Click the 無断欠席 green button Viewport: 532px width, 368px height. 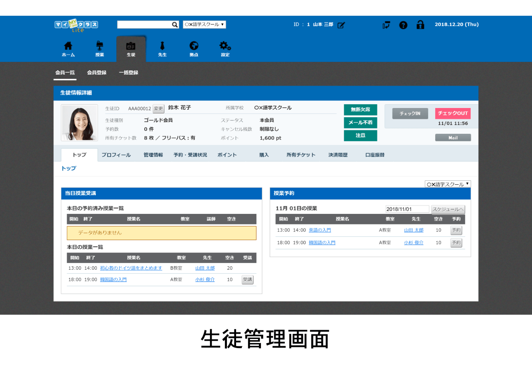point(360,110)
